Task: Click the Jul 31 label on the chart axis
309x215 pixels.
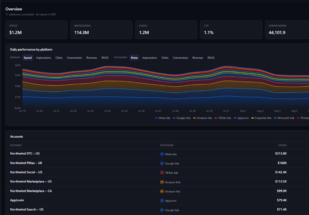Action: click(x=226, y=111)
